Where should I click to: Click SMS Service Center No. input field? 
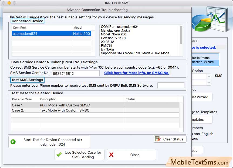click(76, 73)
